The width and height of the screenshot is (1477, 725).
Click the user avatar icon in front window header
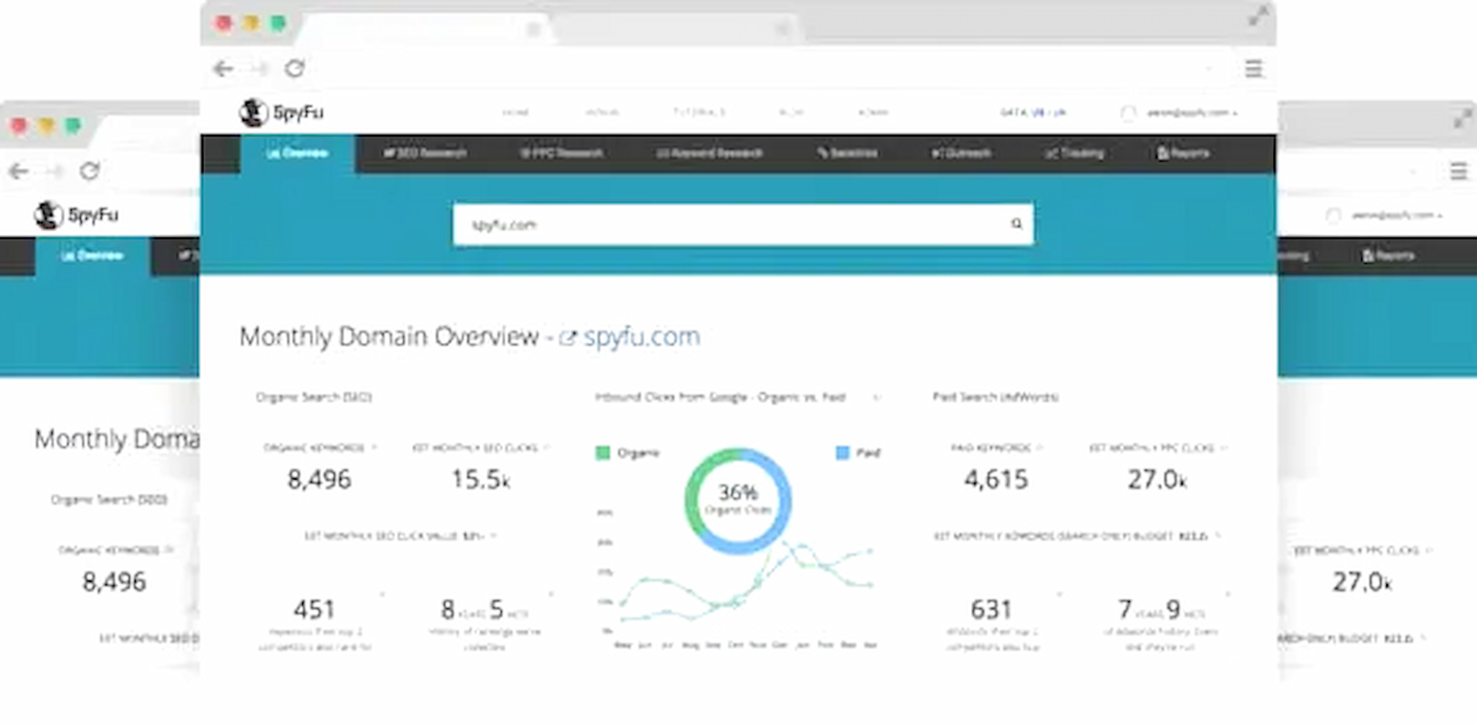(1129, 113)
